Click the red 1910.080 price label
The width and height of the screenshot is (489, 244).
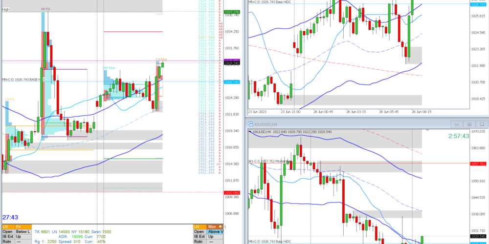(x=231, y=193)
